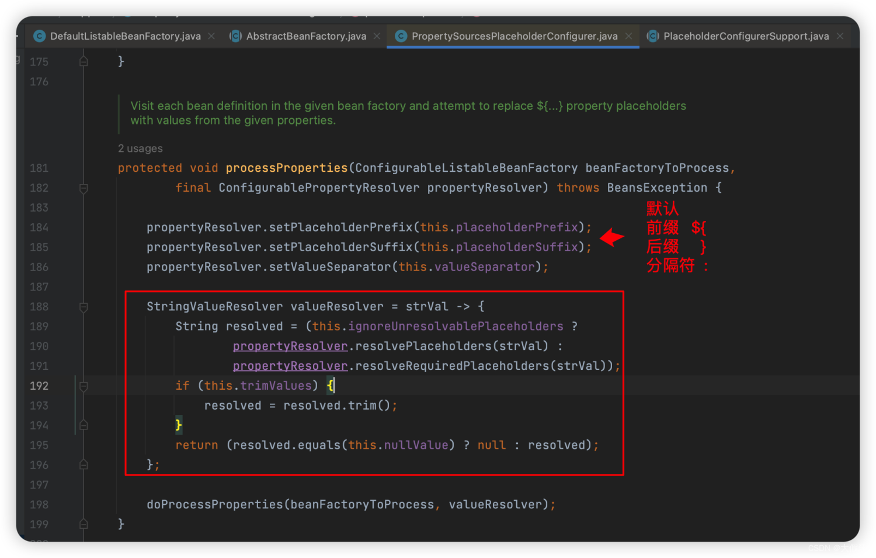The height and width of the screenshot is (558, 876).
Task: Click this.valueSeparator field reference
Action: pyautogui.click(x=467, y=267)
